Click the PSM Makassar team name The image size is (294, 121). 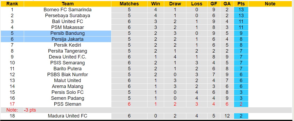(67, 27)
